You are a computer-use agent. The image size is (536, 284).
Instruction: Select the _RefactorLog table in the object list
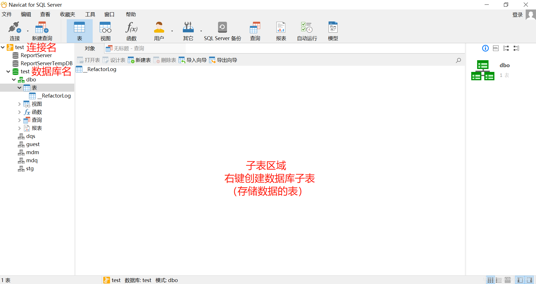click(x=99, y=69)
